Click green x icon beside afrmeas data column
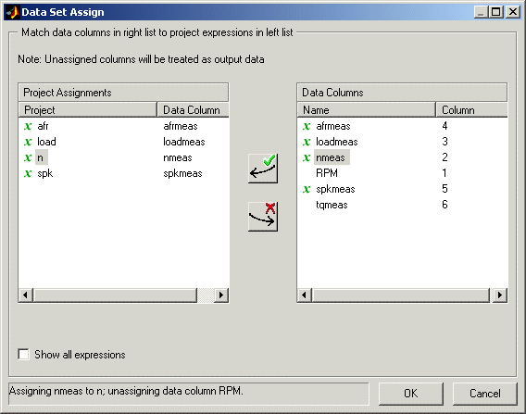The image size is (526, 414). [307, 126]
